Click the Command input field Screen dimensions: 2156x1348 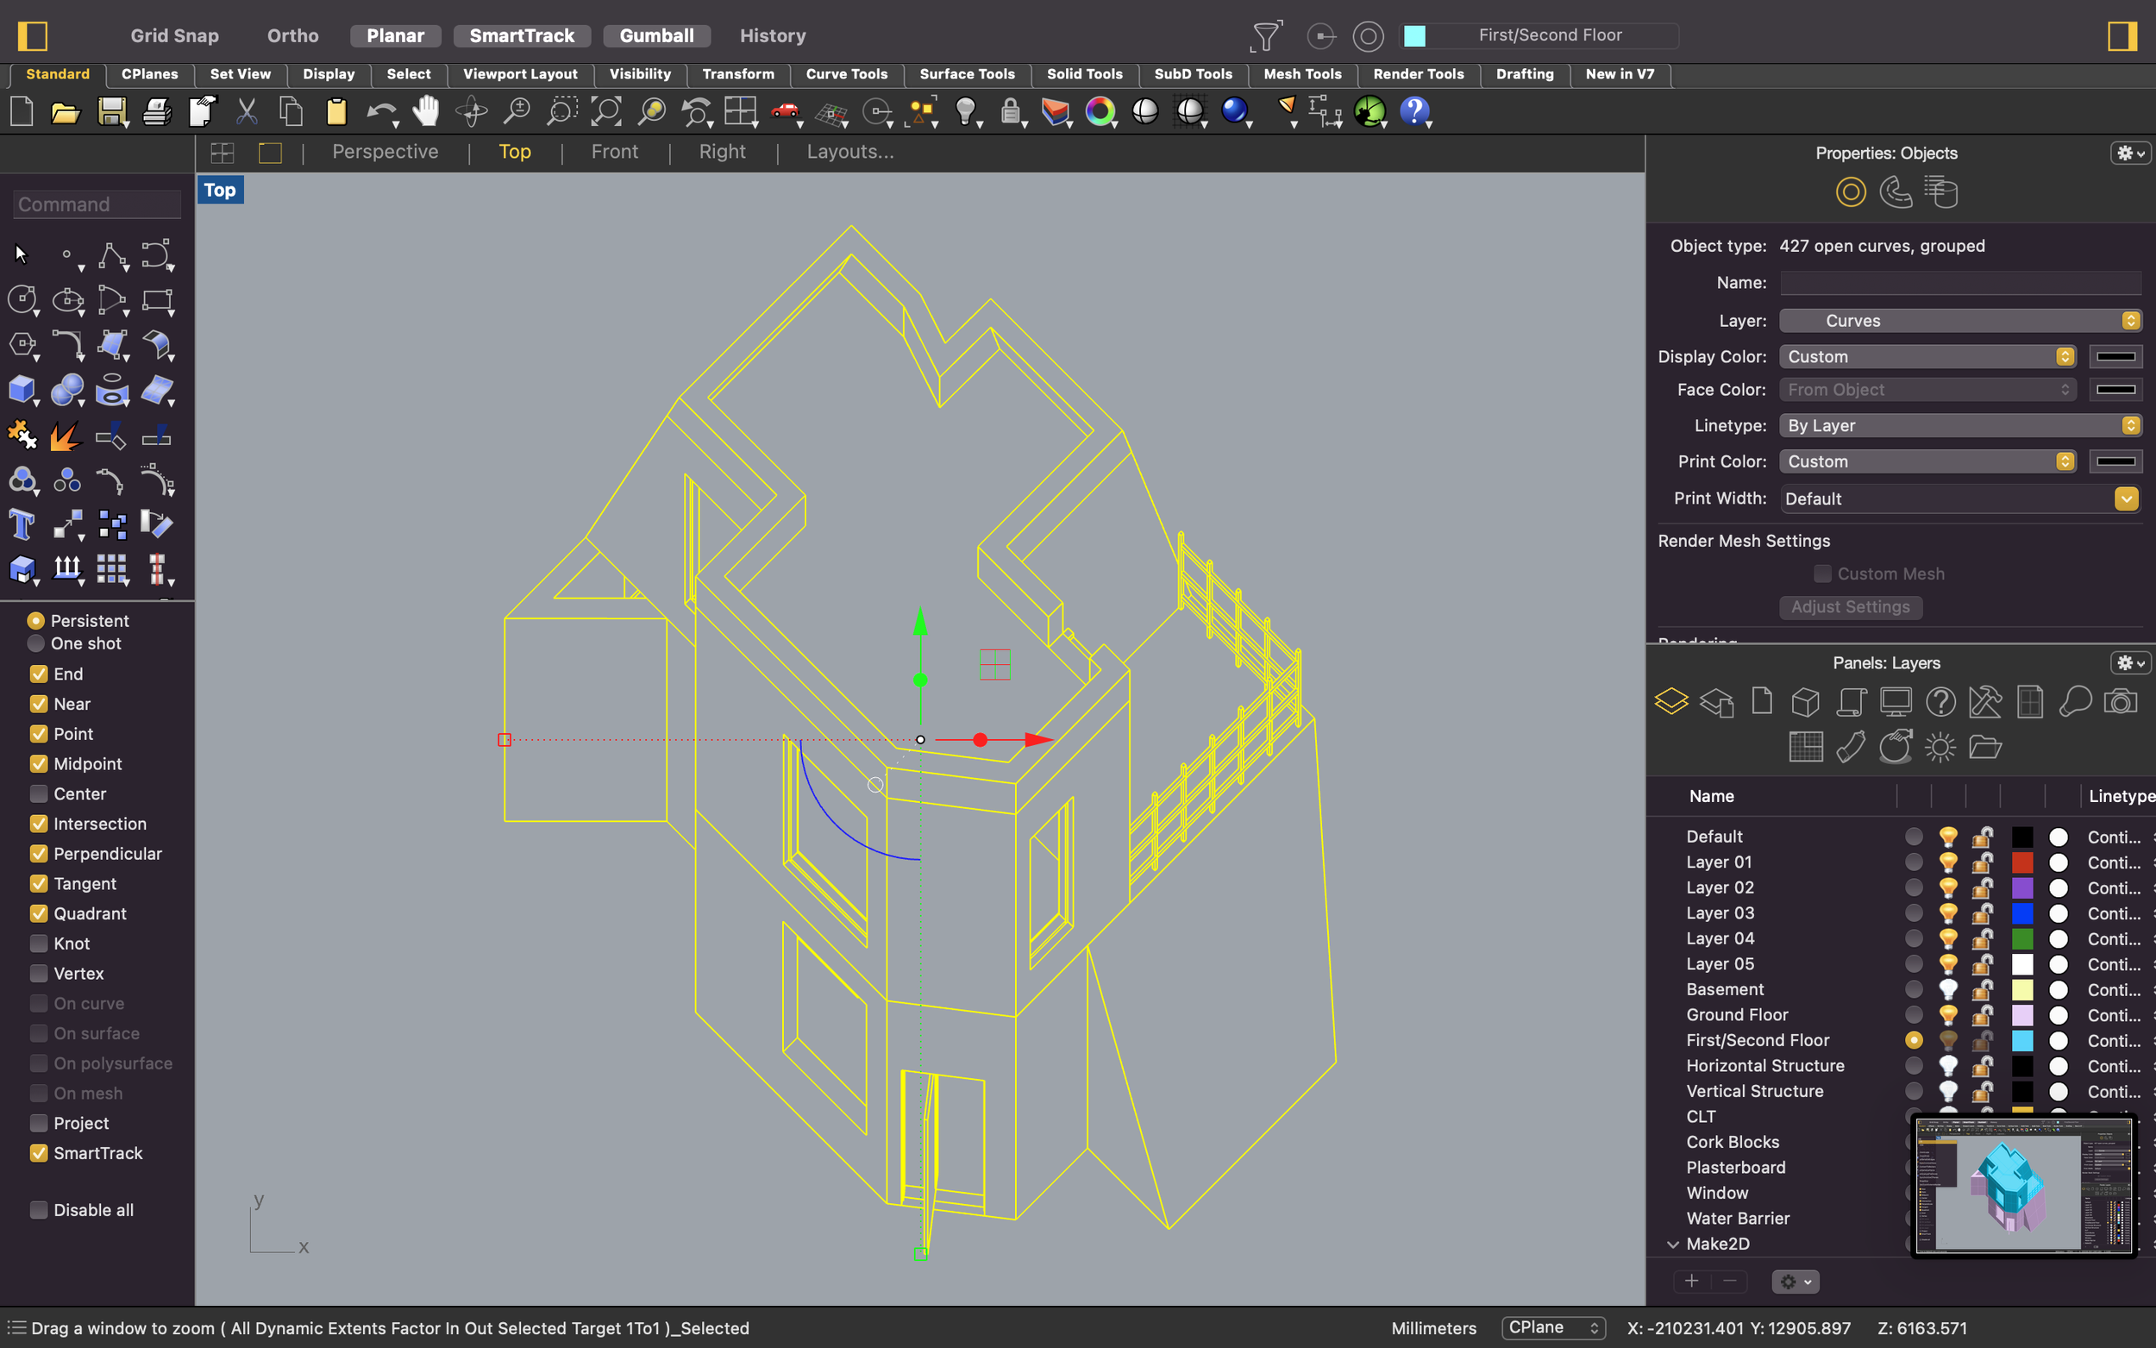pos(97,205)
